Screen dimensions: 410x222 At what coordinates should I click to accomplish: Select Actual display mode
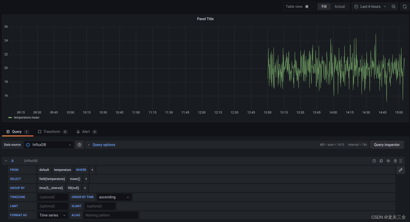click(x=340, y=7)
